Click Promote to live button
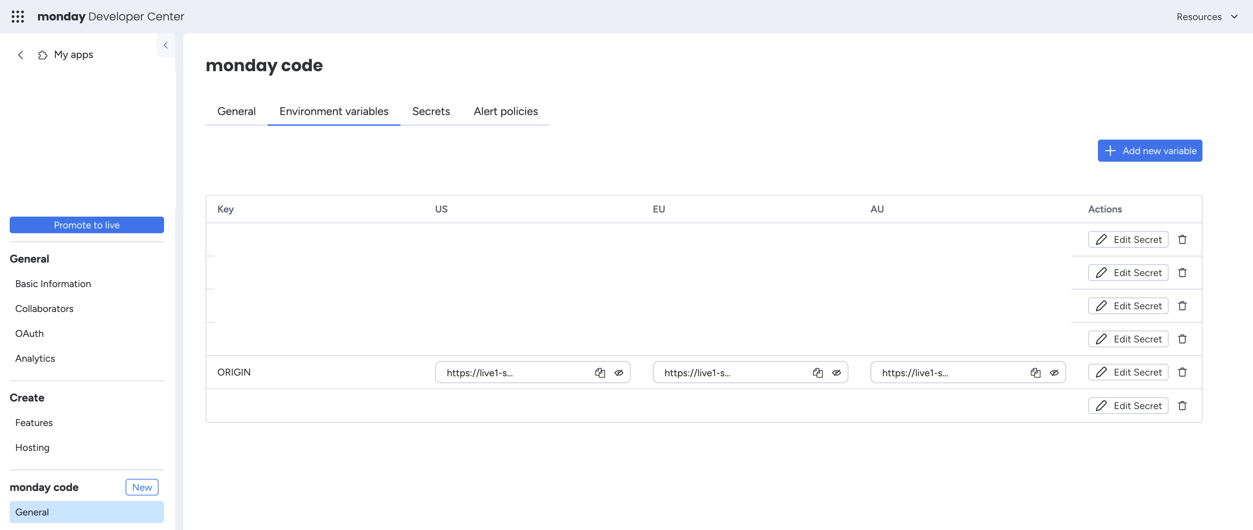The height and width of the screenshot is (530, 1253). (87, 225)
